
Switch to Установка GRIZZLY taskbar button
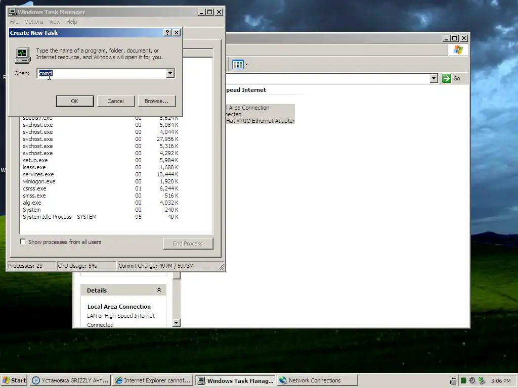[70, 380]
